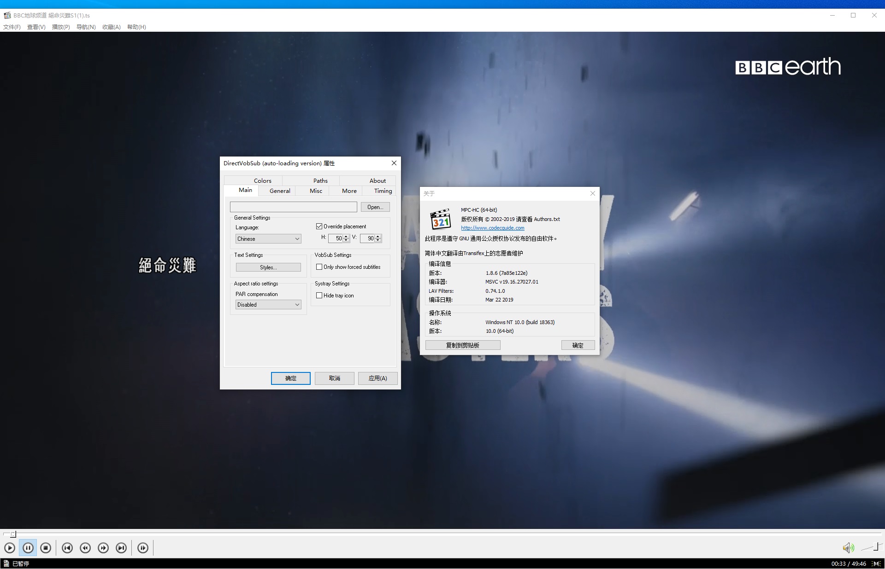Close the DirectVobSub properties dialog

pos(394,163)
